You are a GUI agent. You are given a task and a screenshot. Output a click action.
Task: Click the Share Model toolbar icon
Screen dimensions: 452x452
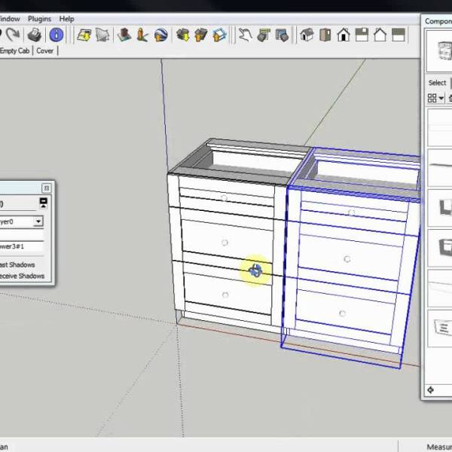tap(200, 35)
